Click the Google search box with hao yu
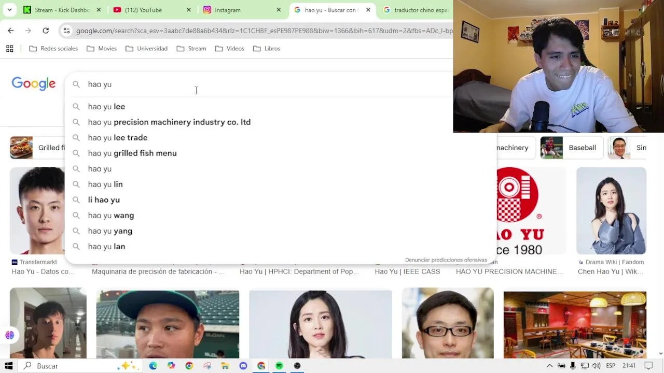Image resolution: width=664 pixels, height=373 pixels. click(259, 84)
